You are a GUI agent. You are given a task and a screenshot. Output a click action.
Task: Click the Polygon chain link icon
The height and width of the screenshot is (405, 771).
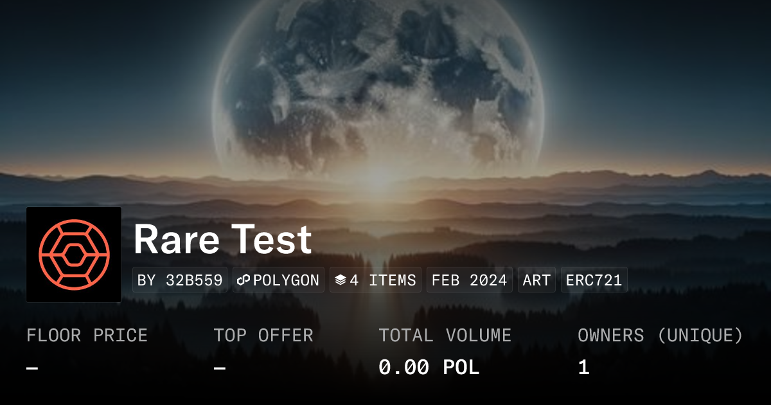click(x=244, y=280)
